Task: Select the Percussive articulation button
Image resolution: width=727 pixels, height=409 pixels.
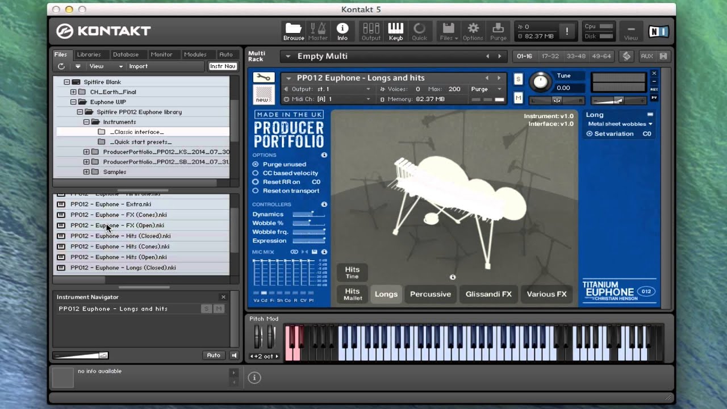Action: click(431, 294)
